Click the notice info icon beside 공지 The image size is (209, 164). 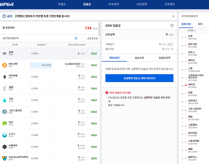pyautogui.click(x=4, y=16)
